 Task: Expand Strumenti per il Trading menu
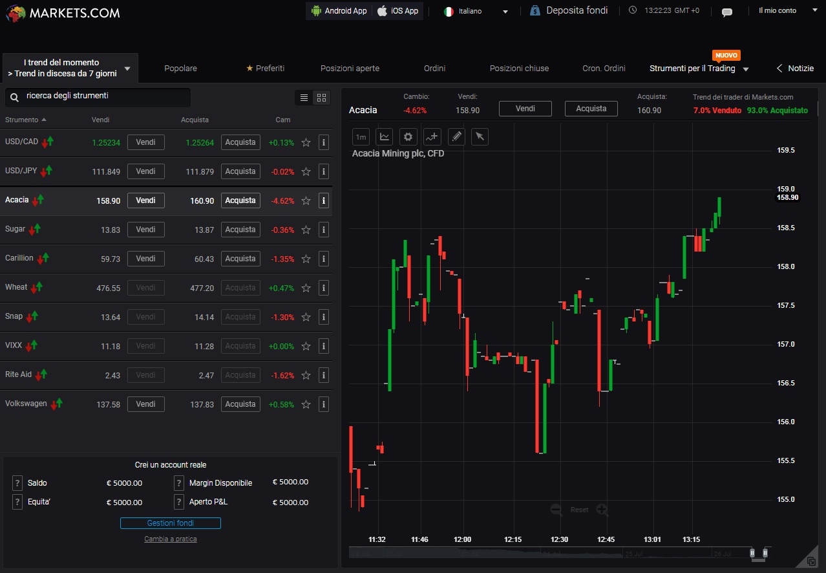[746, 69]
